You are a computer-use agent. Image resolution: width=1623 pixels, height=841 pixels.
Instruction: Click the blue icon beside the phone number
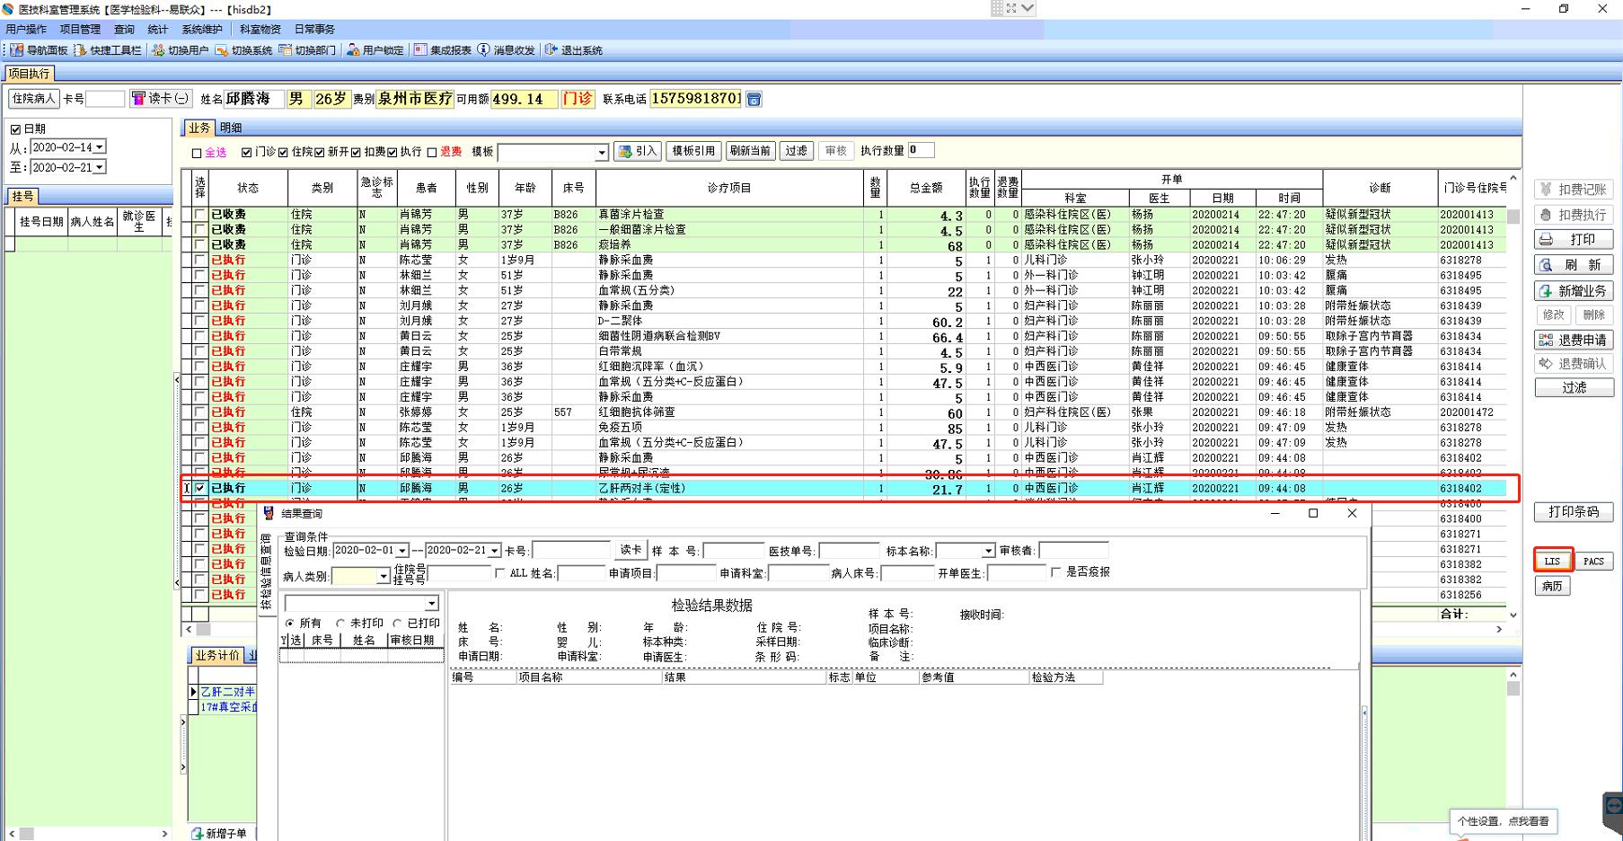tap(754, 99)
